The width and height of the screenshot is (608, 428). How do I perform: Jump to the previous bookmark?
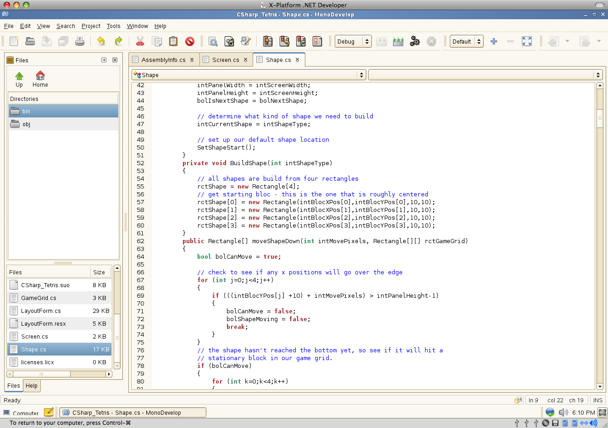284,41
